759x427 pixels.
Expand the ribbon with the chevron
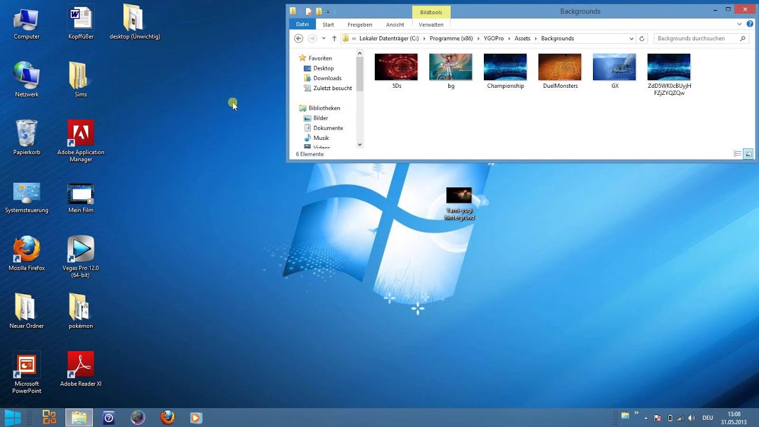point(739,24)
